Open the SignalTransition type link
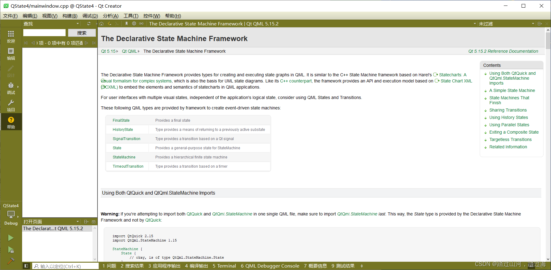This screenshot has height=270, width=551. [x=126, y=139]
